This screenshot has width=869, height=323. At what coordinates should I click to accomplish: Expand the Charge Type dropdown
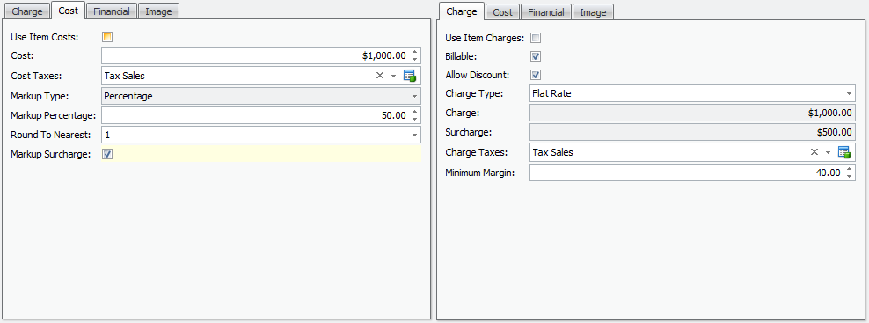[x=849, y=94]
